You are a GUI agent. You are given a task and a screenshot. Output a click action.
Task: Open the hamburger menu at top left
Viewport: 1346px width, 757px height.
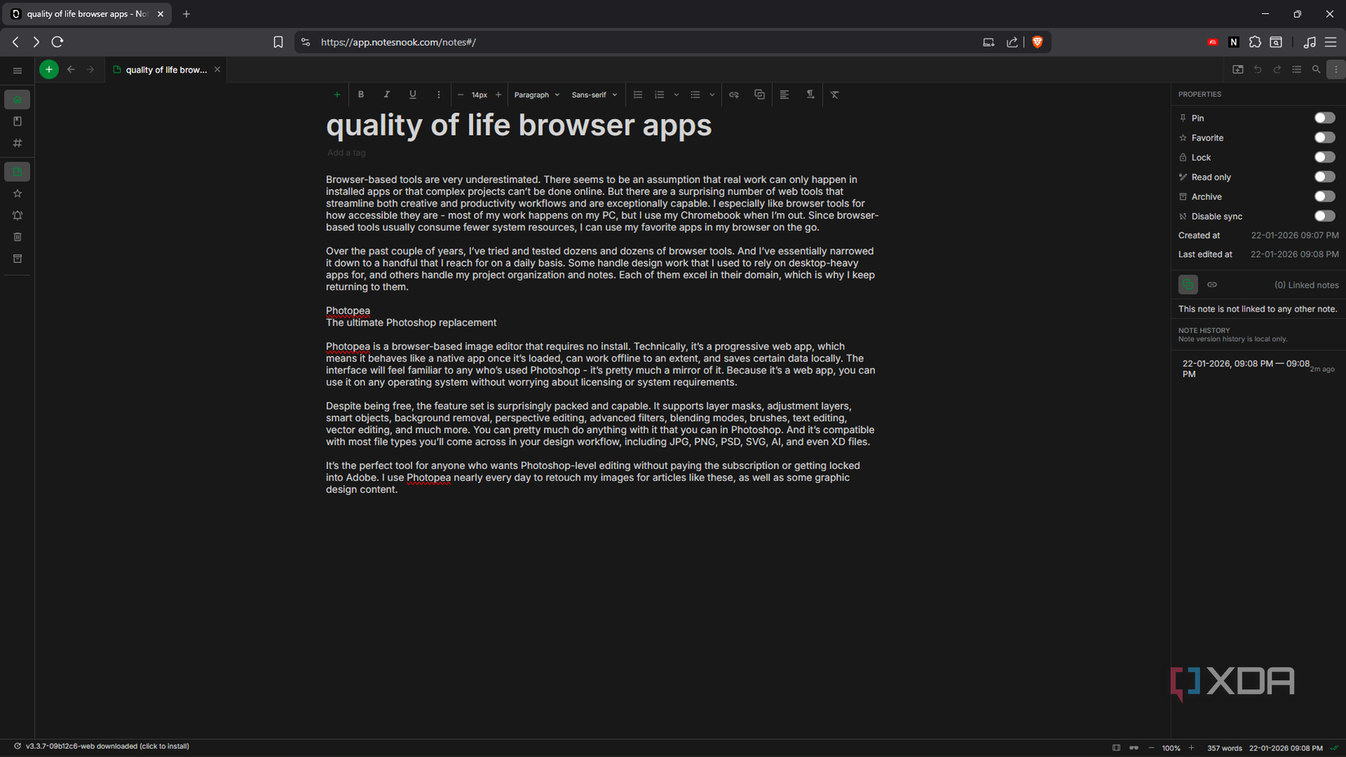tap(17, 70)
